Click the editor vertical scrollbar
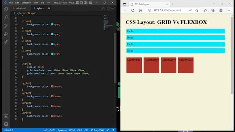 (115, 58)
